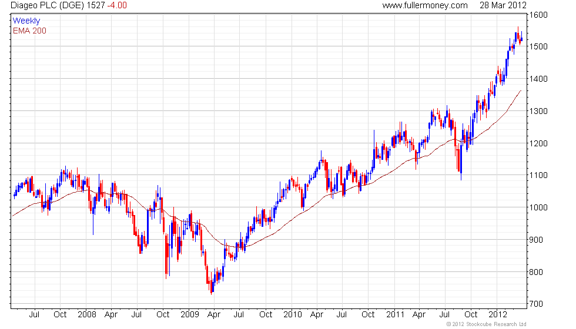
Task: Click the '2009' year label on time axis
Action: click(190, 315)
